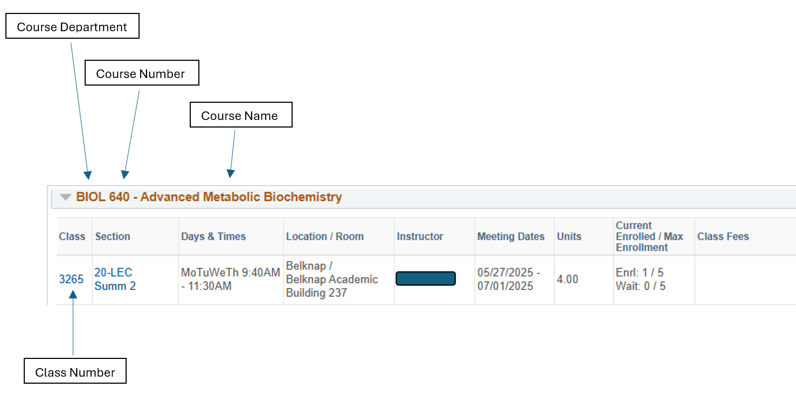Open the 20-LEC Summ 2 section link

[x=115, y=279]
